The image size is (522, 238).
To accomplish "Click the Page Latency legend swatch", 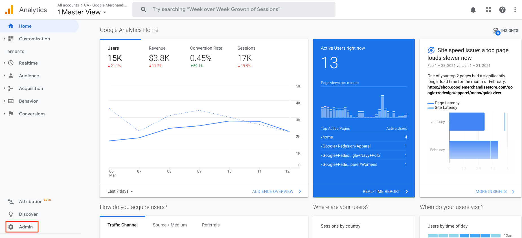I will point(431,103).
